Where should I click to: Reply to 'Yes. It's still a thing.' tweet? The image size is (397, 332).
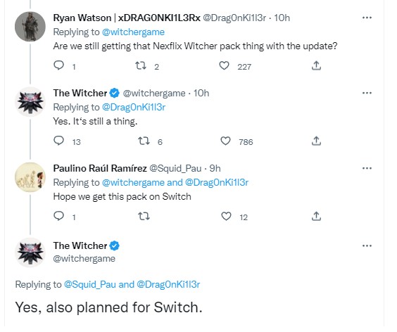(x=58, y=141)
